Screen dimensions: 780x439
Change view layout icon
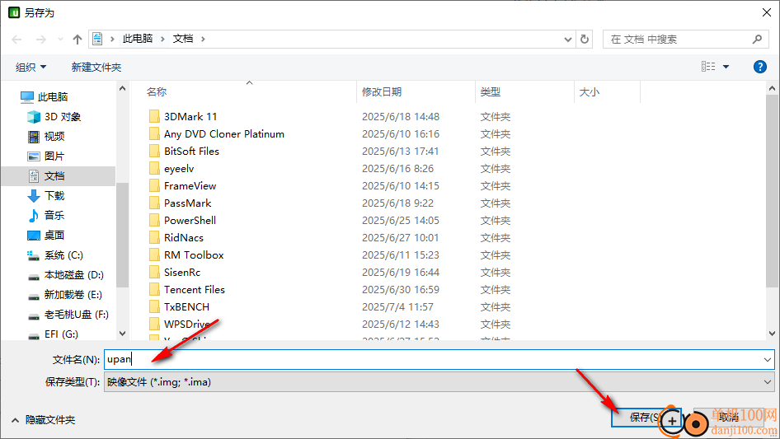pyautogui.click(x=708, y=66)
